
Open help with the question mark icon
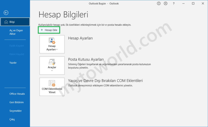point(174,4)
